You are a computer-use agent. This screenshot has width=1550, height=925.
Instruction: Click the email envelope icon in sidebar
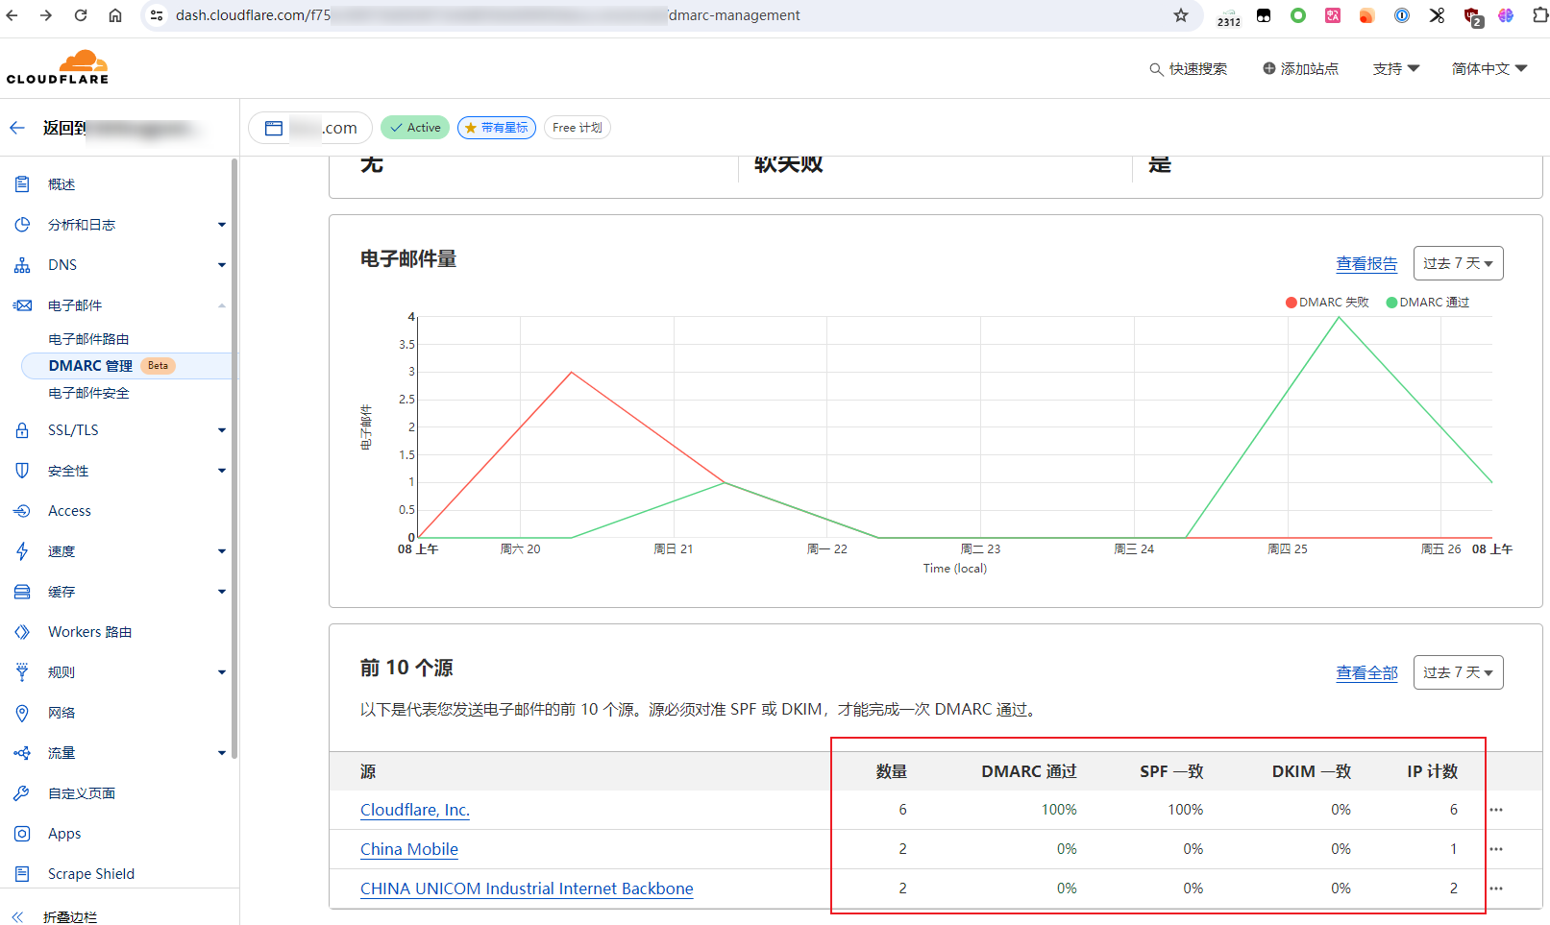click(x=22, y=304)
